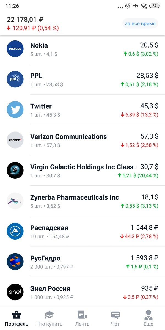Image resolution: width=165 pixels, height=330 pixels.
Task: Open the Virgin Galactic logo icon
Action: coord(15,170)
